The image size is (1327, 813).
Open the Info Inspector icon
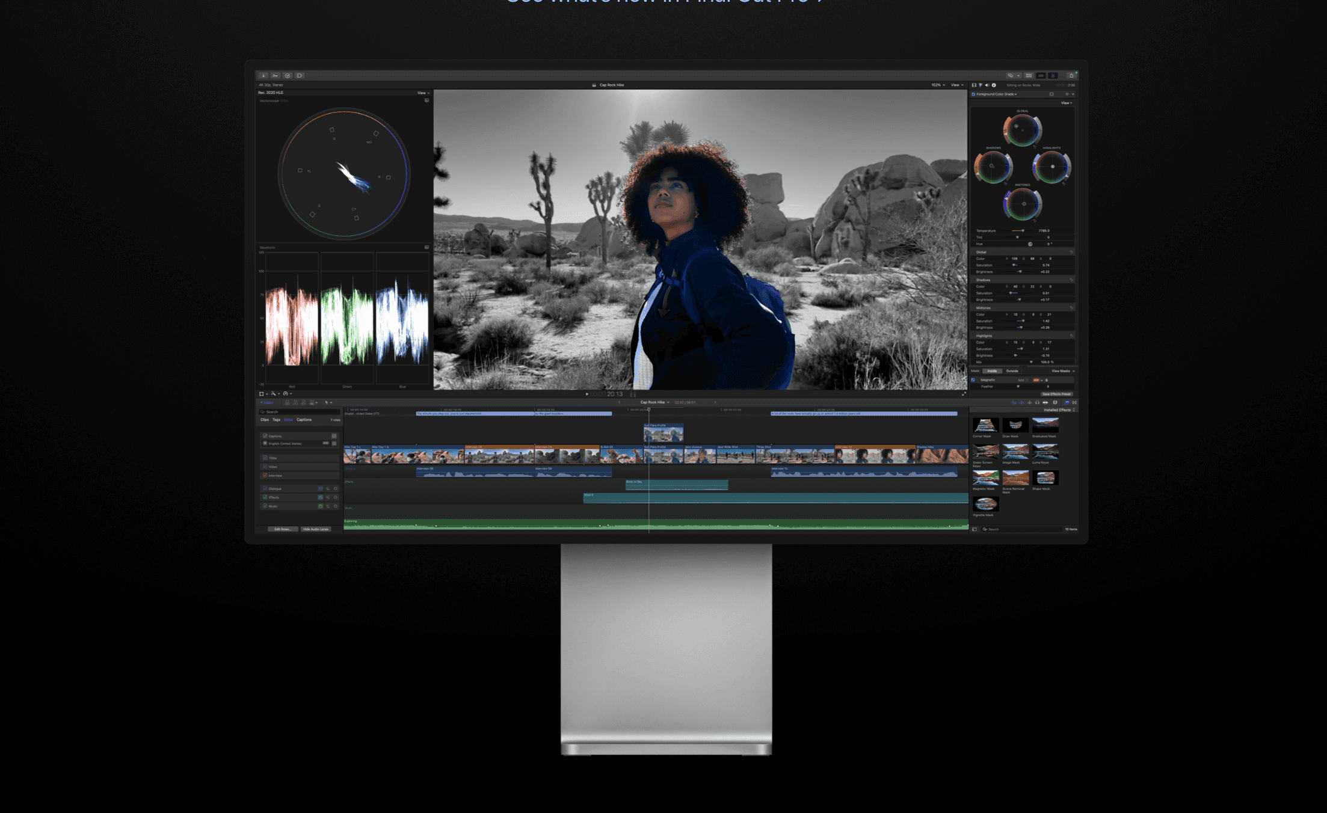click(994, 85)
